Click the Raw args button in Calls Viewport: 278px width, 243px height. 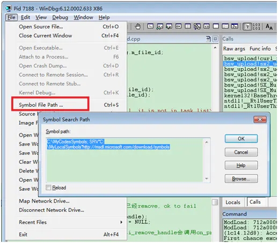pyautogui.click(x=234, y=49)
